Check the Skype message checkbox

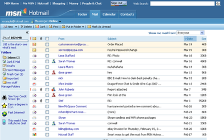47,118
